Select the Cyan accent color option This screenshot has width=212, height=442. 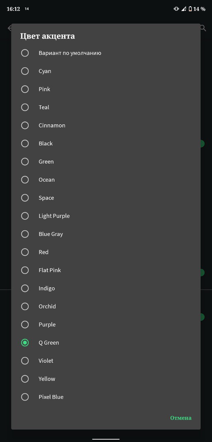tap(106, 71)
